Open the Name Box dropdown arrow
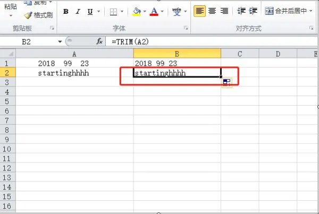 click(60, 41)
